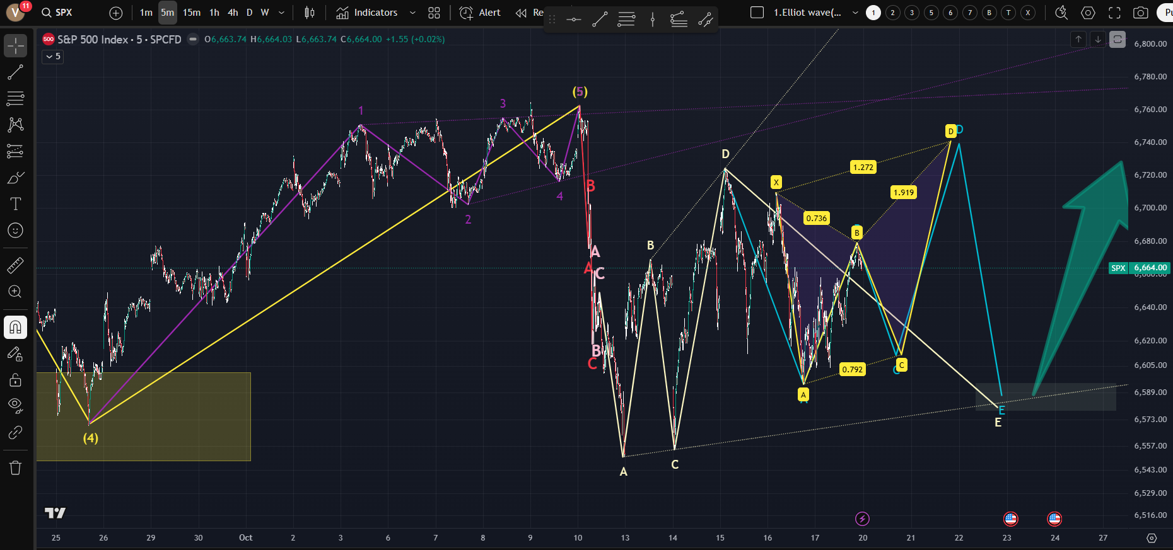Image resolution: width=1173 pixels, height=550 pixels.
Task: Choose the ruler measure tool
Action: tap(16, 265)
